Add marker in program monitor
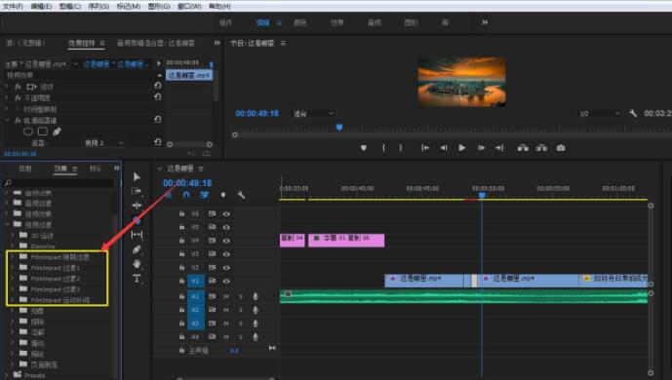 (364, 148)
